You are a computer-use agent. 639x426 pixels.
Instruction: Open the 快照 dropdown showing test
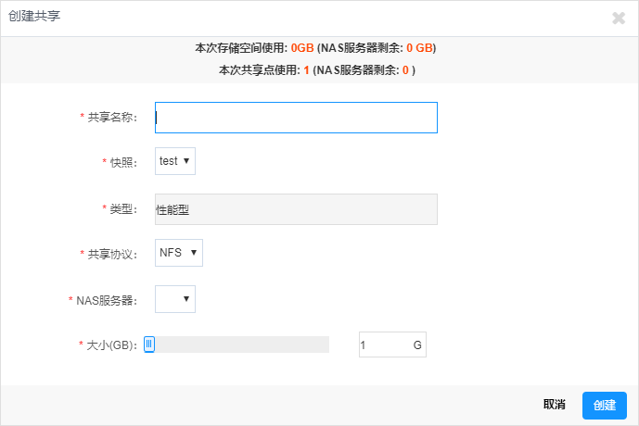(x=175, y=161)
